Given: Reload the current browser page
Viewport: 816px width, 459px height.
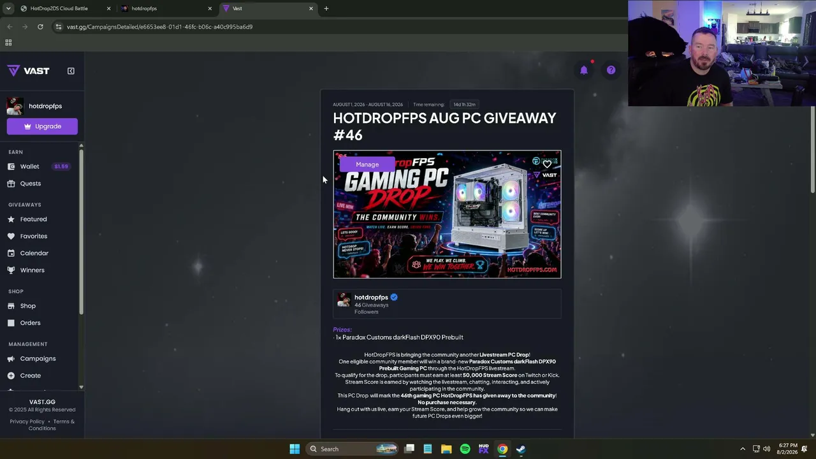Looking at the screenshot, I should [x=40, y=27].
